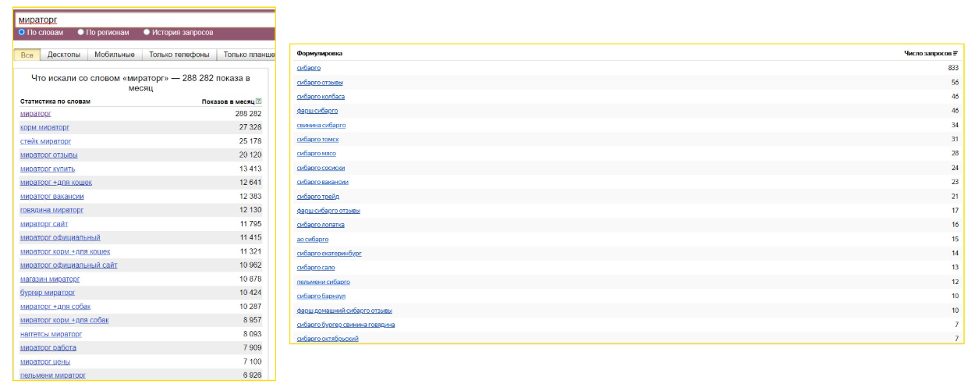Open the «мираторг +для кошек» link

(x=56, y=182)
